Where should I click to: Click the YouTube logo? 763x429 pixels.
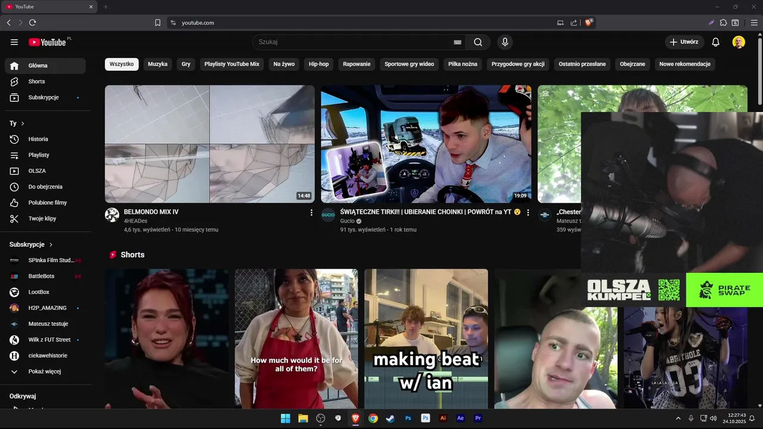pyautogui.click(x=47, y=42)
